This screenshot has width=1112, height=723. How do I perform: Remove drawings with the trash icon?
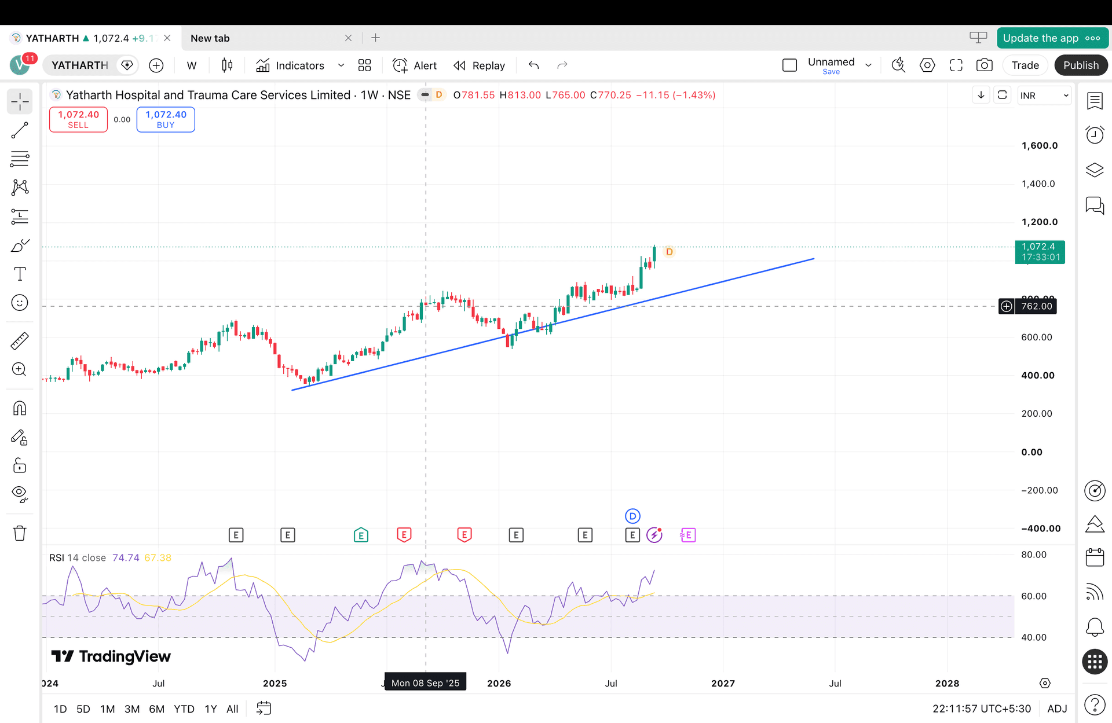20,533
